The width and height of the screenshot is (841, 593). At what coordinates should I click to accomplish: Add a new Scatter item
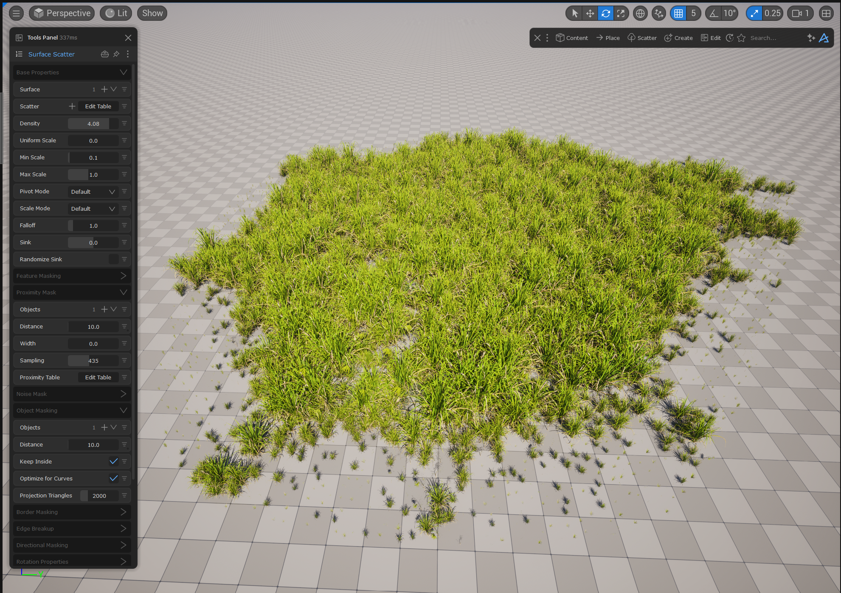coord(72,106)
